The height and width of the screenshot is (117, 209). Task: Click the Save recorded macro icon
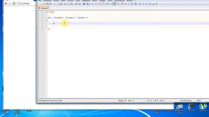pyautogui.click(x=136, y=4)
